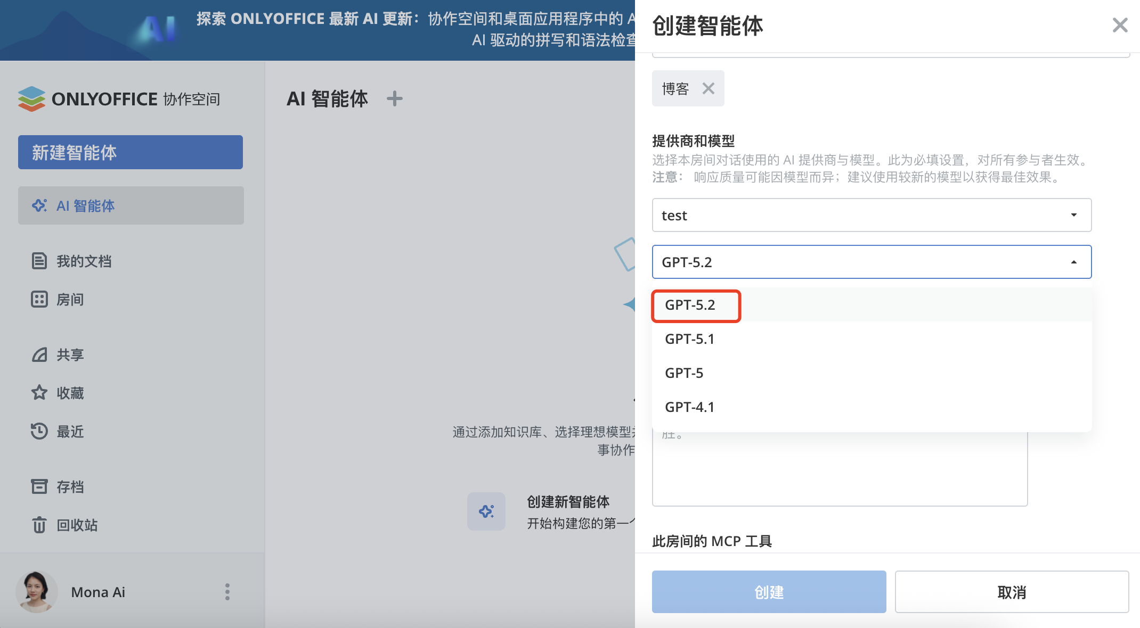Select the GPT-5 model option

click(x=683, y=373)
